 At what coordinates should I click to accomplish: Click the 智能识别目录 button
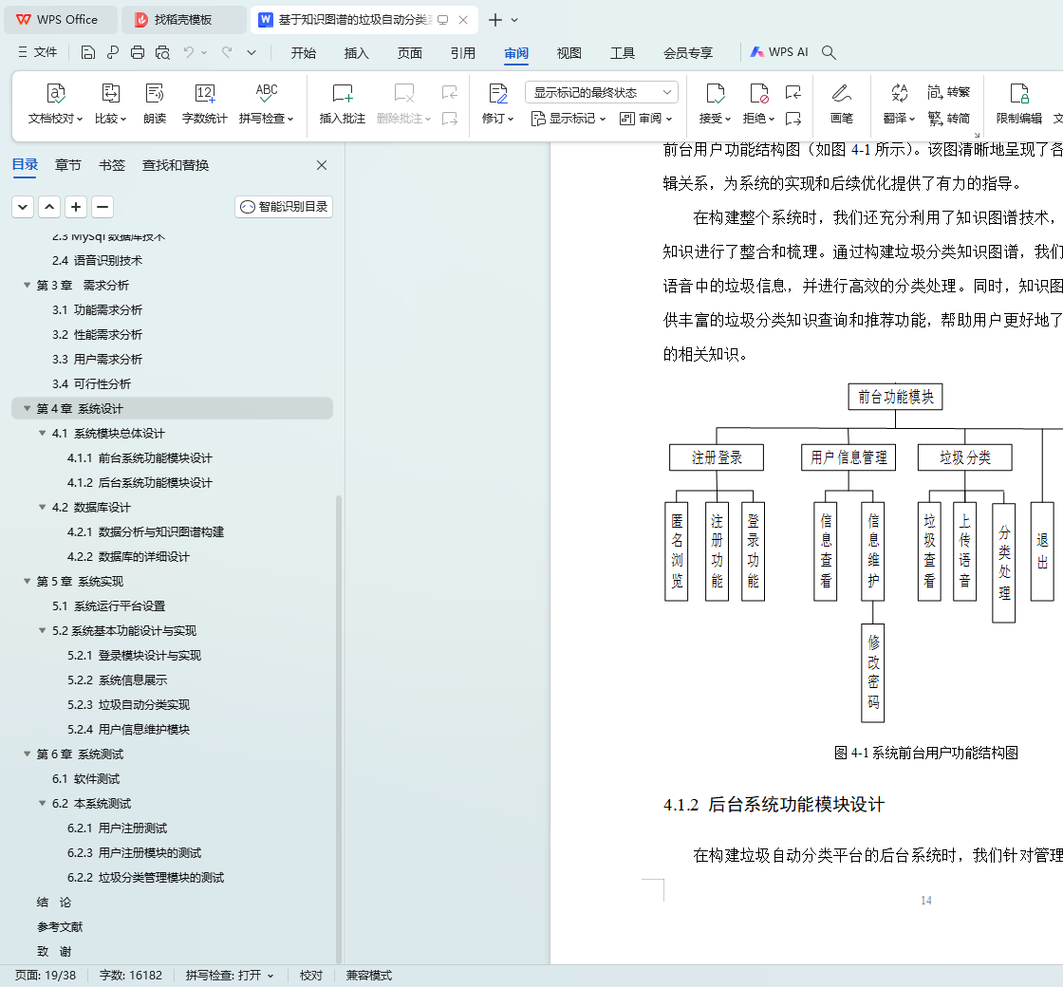pyautogui.click(x=284, y=207)
